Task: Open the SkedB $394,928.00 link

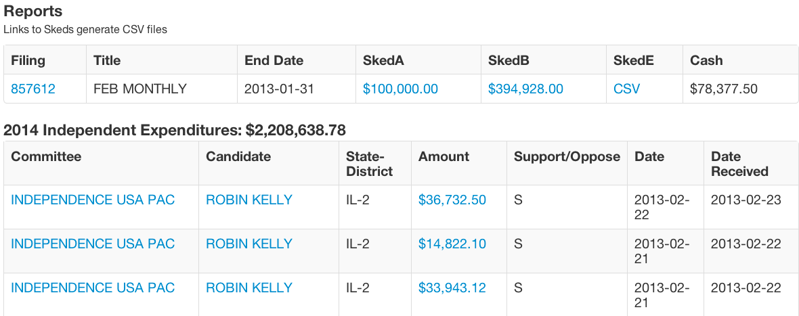Action: pyautogui.click(x=525, y=89)
